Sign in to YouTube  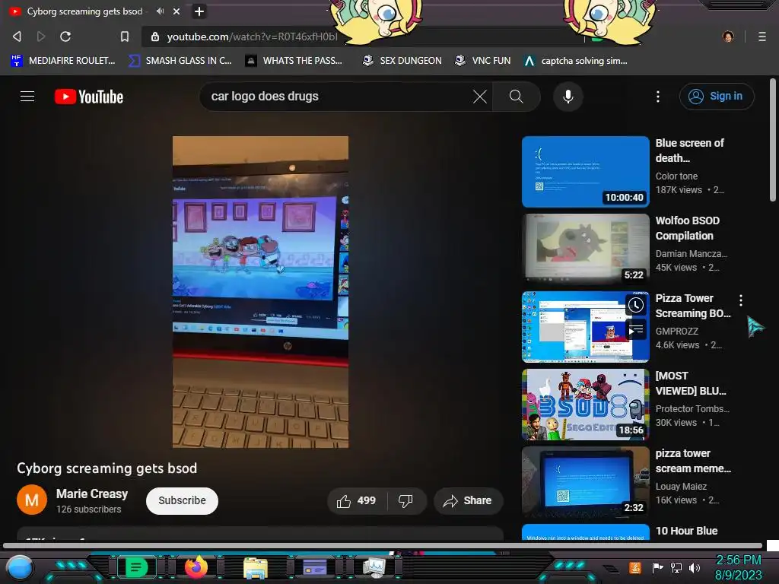[x=717, y=97]
